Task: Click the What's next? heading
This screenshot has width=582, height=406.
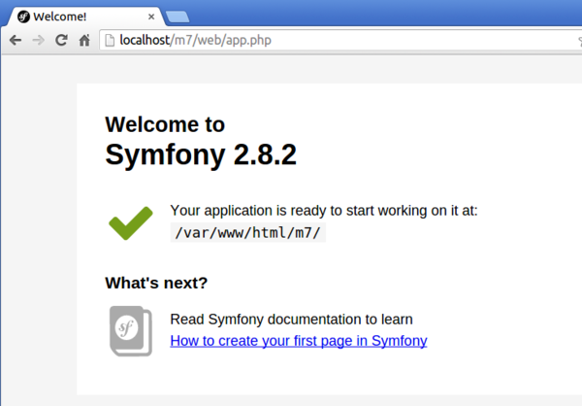Action: point(155,284)
